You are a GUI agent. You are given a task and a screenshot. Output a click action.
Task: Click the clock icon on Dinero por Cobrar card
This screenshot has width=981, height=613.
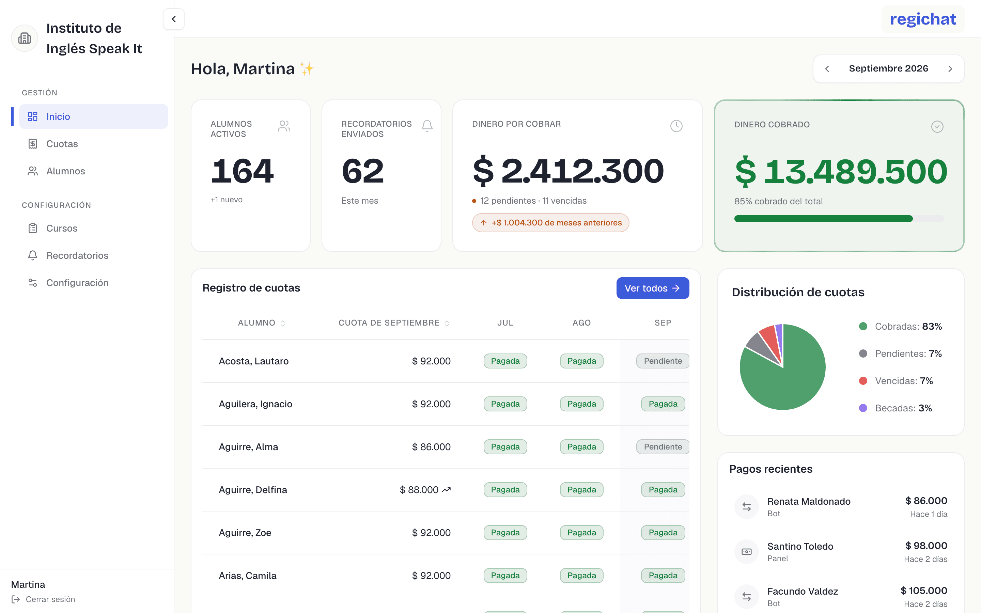(676, 126)
